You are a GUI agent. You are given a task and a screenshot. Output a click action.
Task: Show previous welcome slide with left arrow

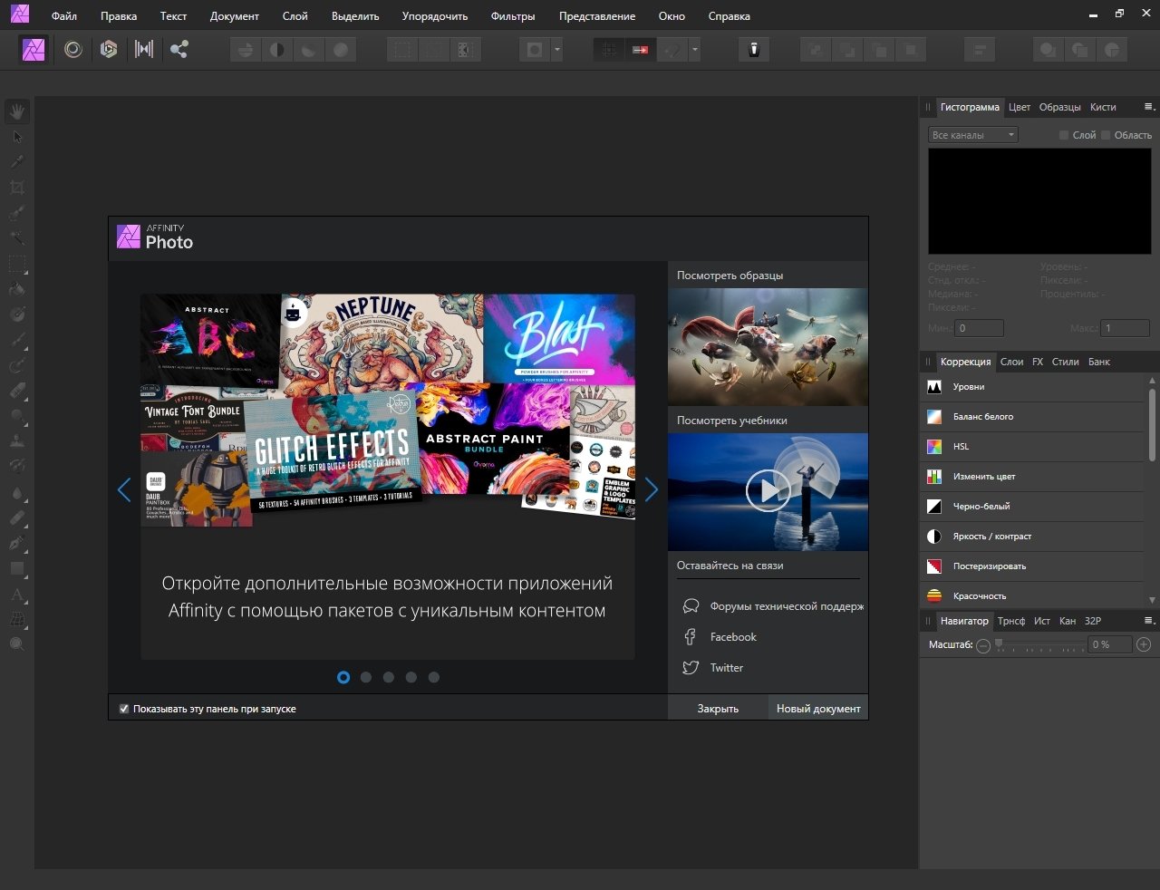(124, 490)
